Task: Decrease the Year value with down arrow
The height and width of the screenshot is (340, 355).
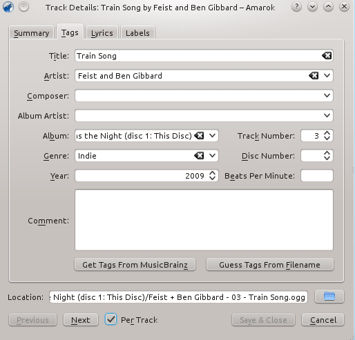Action: pyautogui.click(x=212, y=179)
